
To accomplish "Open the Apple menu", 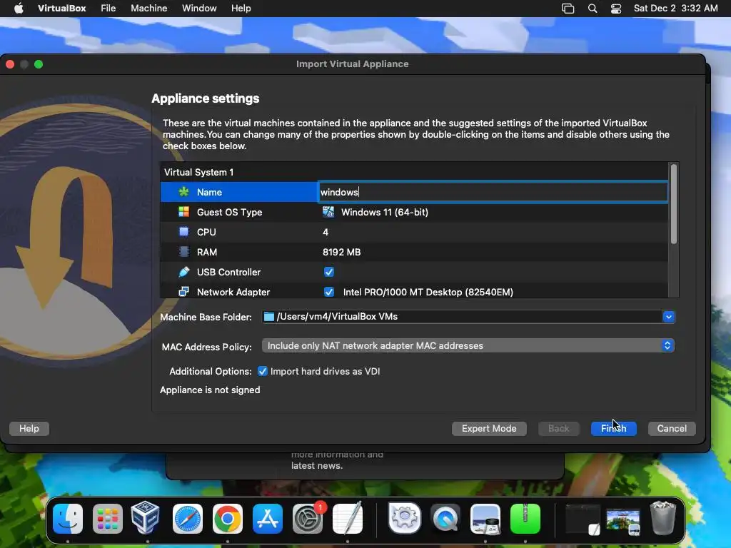I will click(x=19, y=9).
